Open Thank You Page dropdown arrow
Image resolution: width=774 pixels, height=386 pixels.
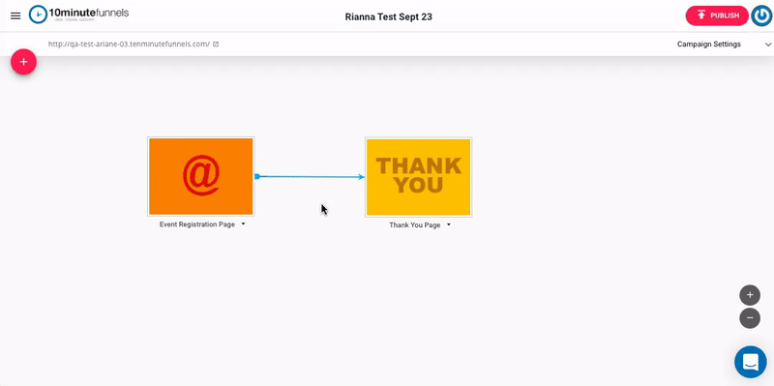(449, 224)
